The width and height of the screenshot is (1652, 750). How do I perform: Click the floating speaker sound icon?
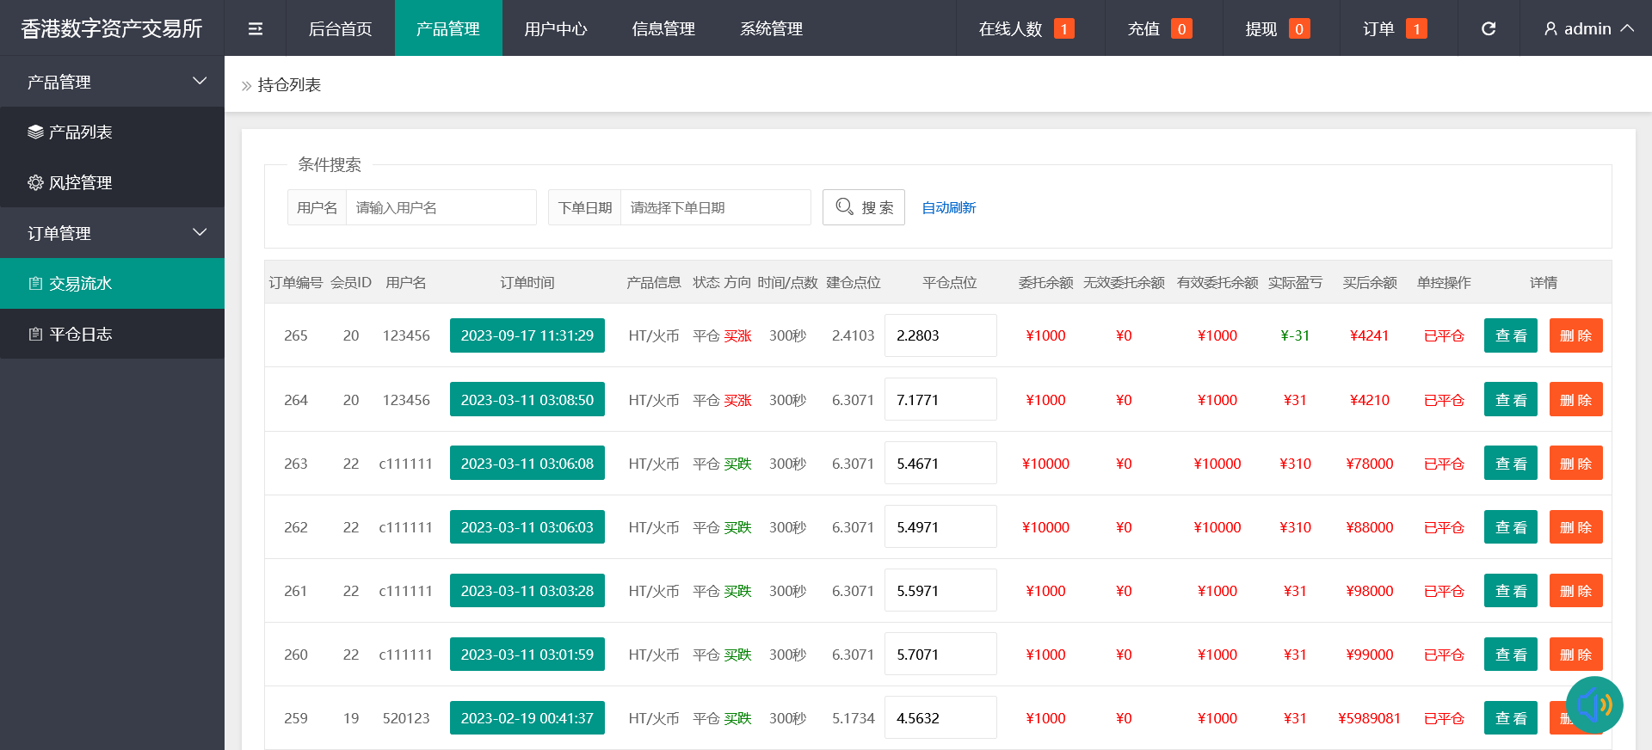(x=1593, y=705)
